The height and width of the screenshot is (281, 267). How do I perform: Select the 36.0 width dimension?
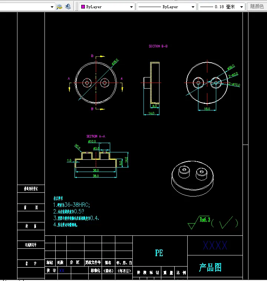click(96, 170)
